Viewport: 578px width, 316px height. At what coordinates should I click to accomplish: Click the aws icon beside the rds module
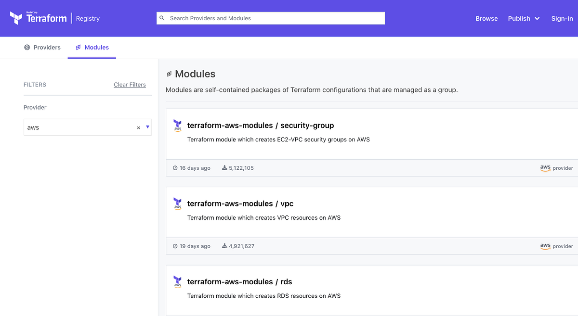(x=178, y=282)
